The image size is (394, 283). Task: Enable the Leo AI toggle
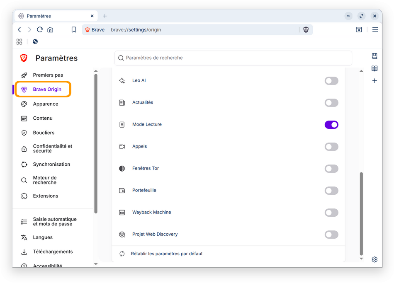(x=331, y=81)
